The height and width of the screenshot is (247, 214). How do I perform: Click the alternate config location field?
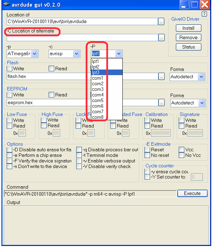coord(82,38)
